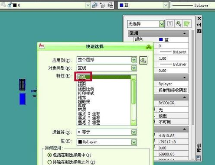
Task: Click the icon at bottom of properties palette strip
Action: pos(199,158)
